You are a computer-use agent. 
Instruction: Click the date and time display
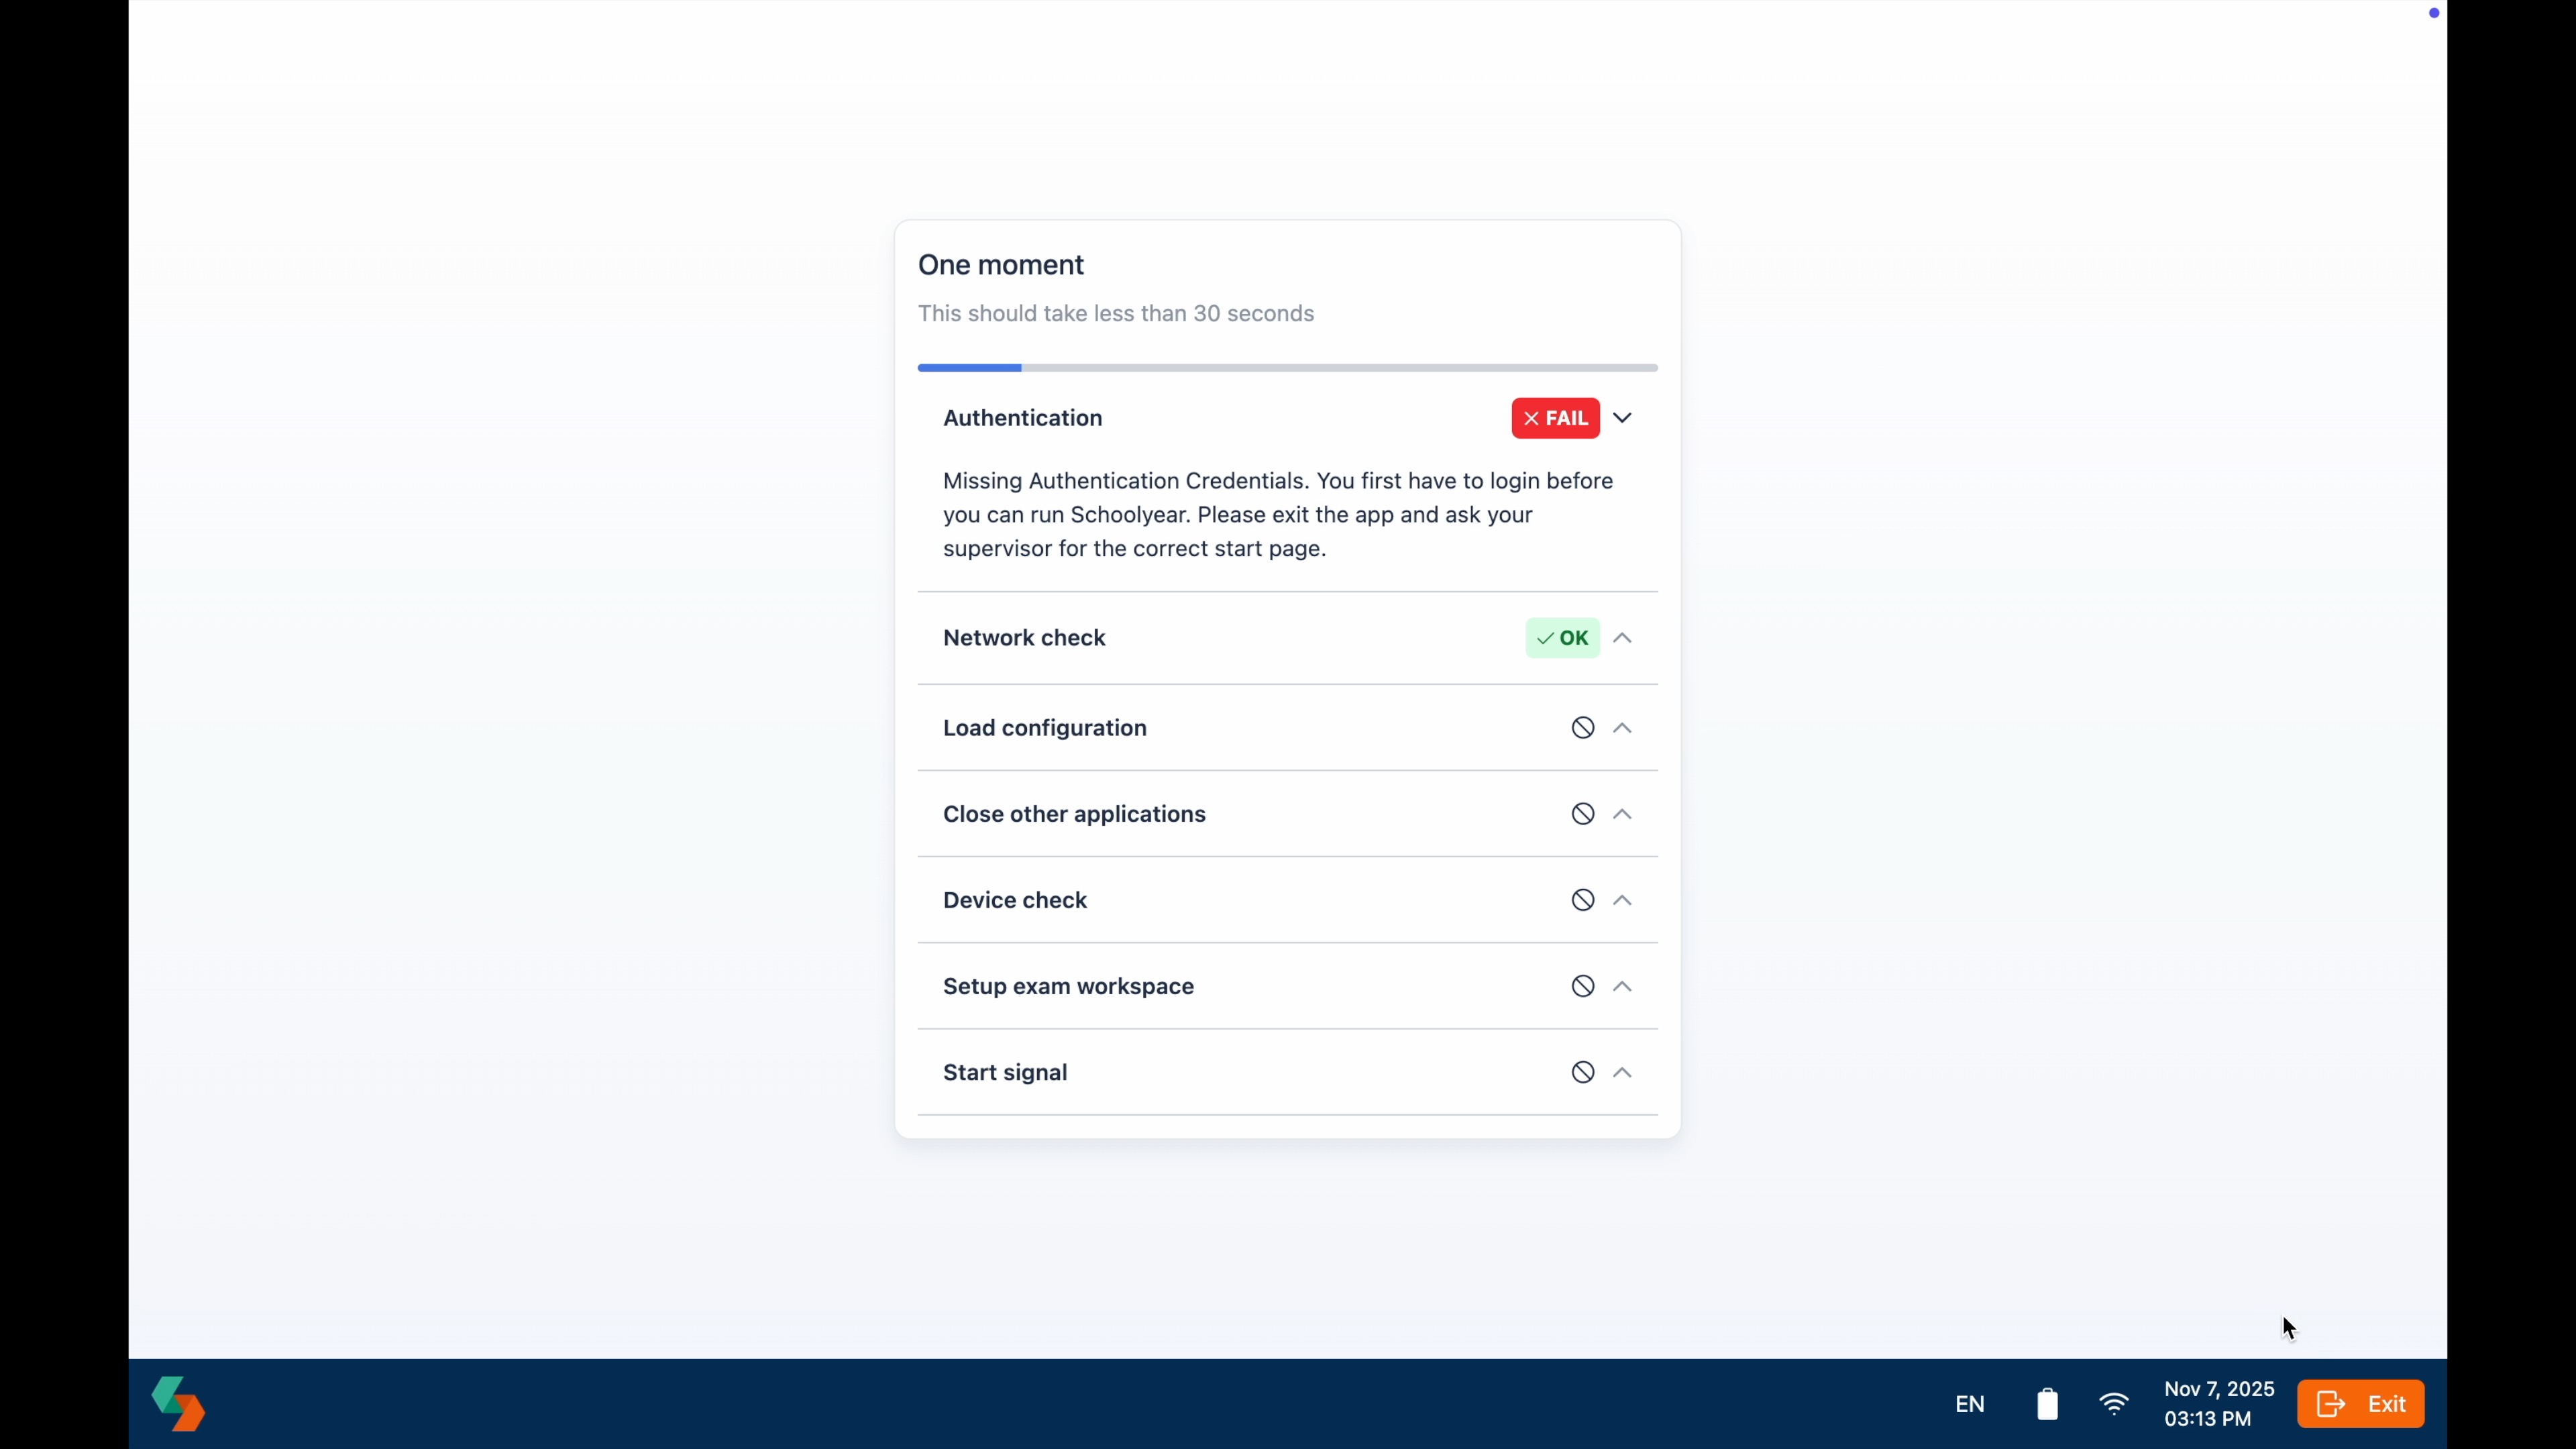(2218, 1404)
